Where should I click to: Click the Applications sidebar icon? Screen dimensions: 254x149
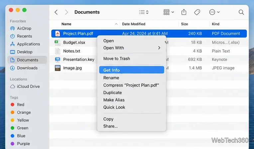13,44
